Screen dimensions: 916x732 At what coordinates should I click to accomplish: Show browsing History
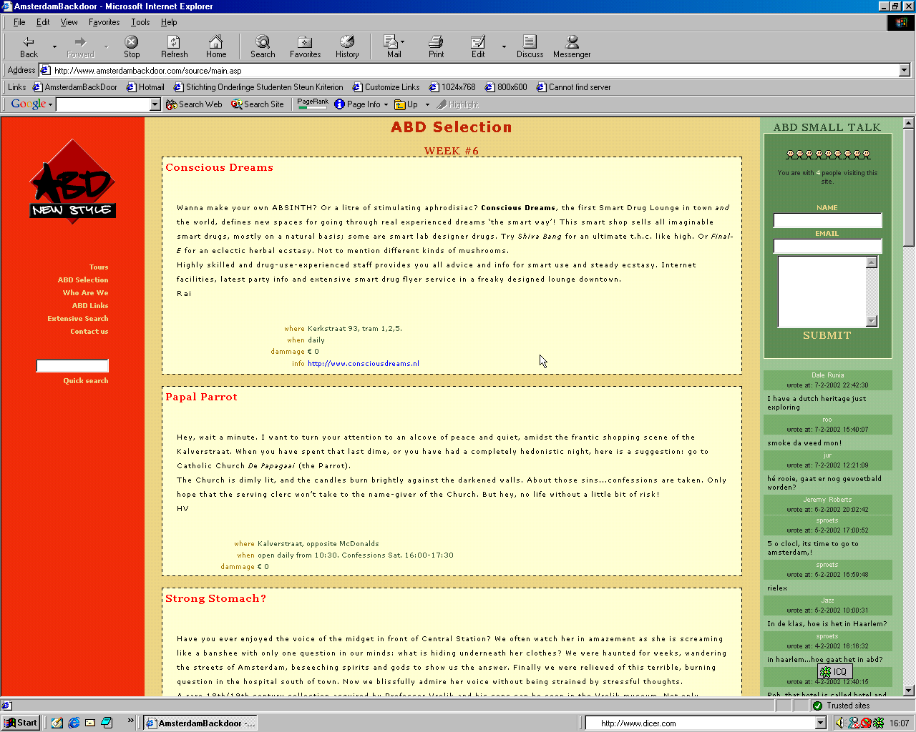click(347, 46)
